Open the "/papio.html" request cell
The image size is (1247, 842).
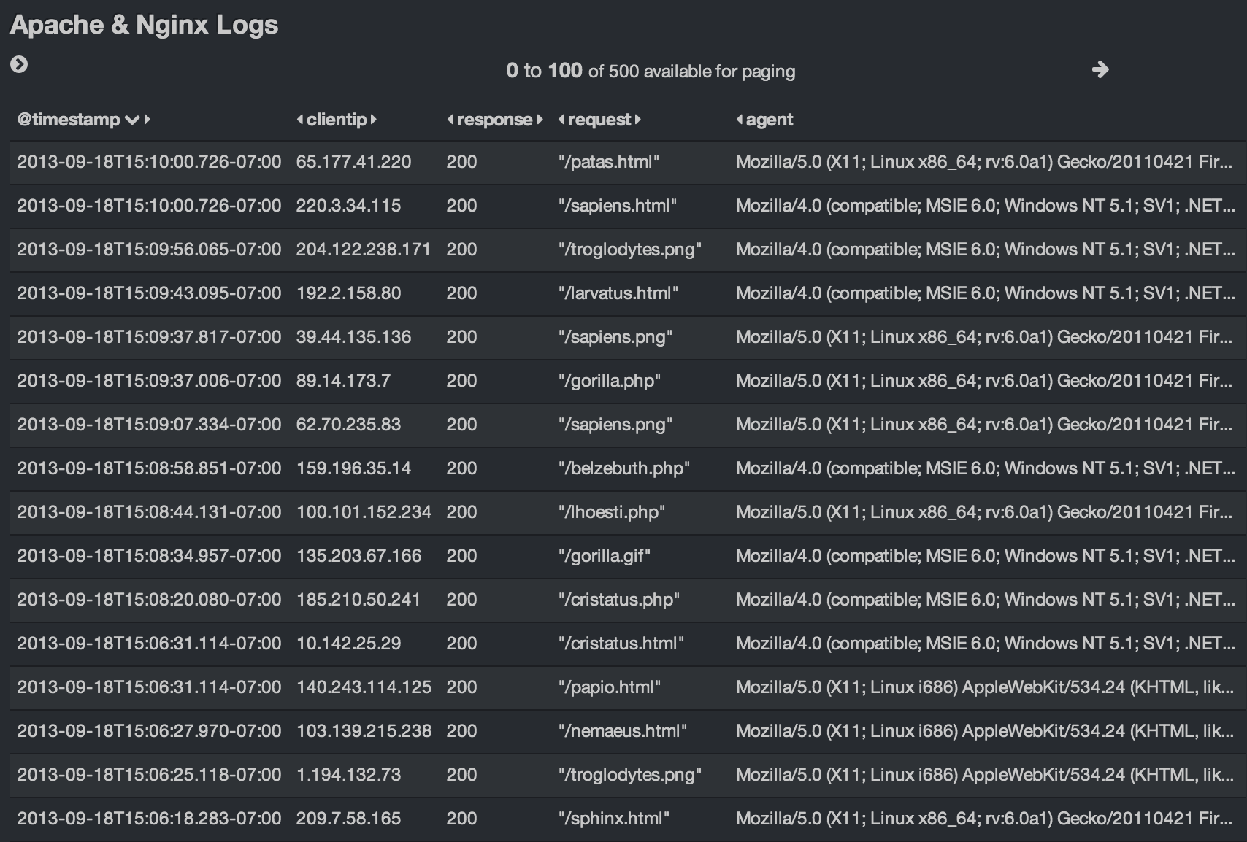pyautogui.click(x=610, y=687)
